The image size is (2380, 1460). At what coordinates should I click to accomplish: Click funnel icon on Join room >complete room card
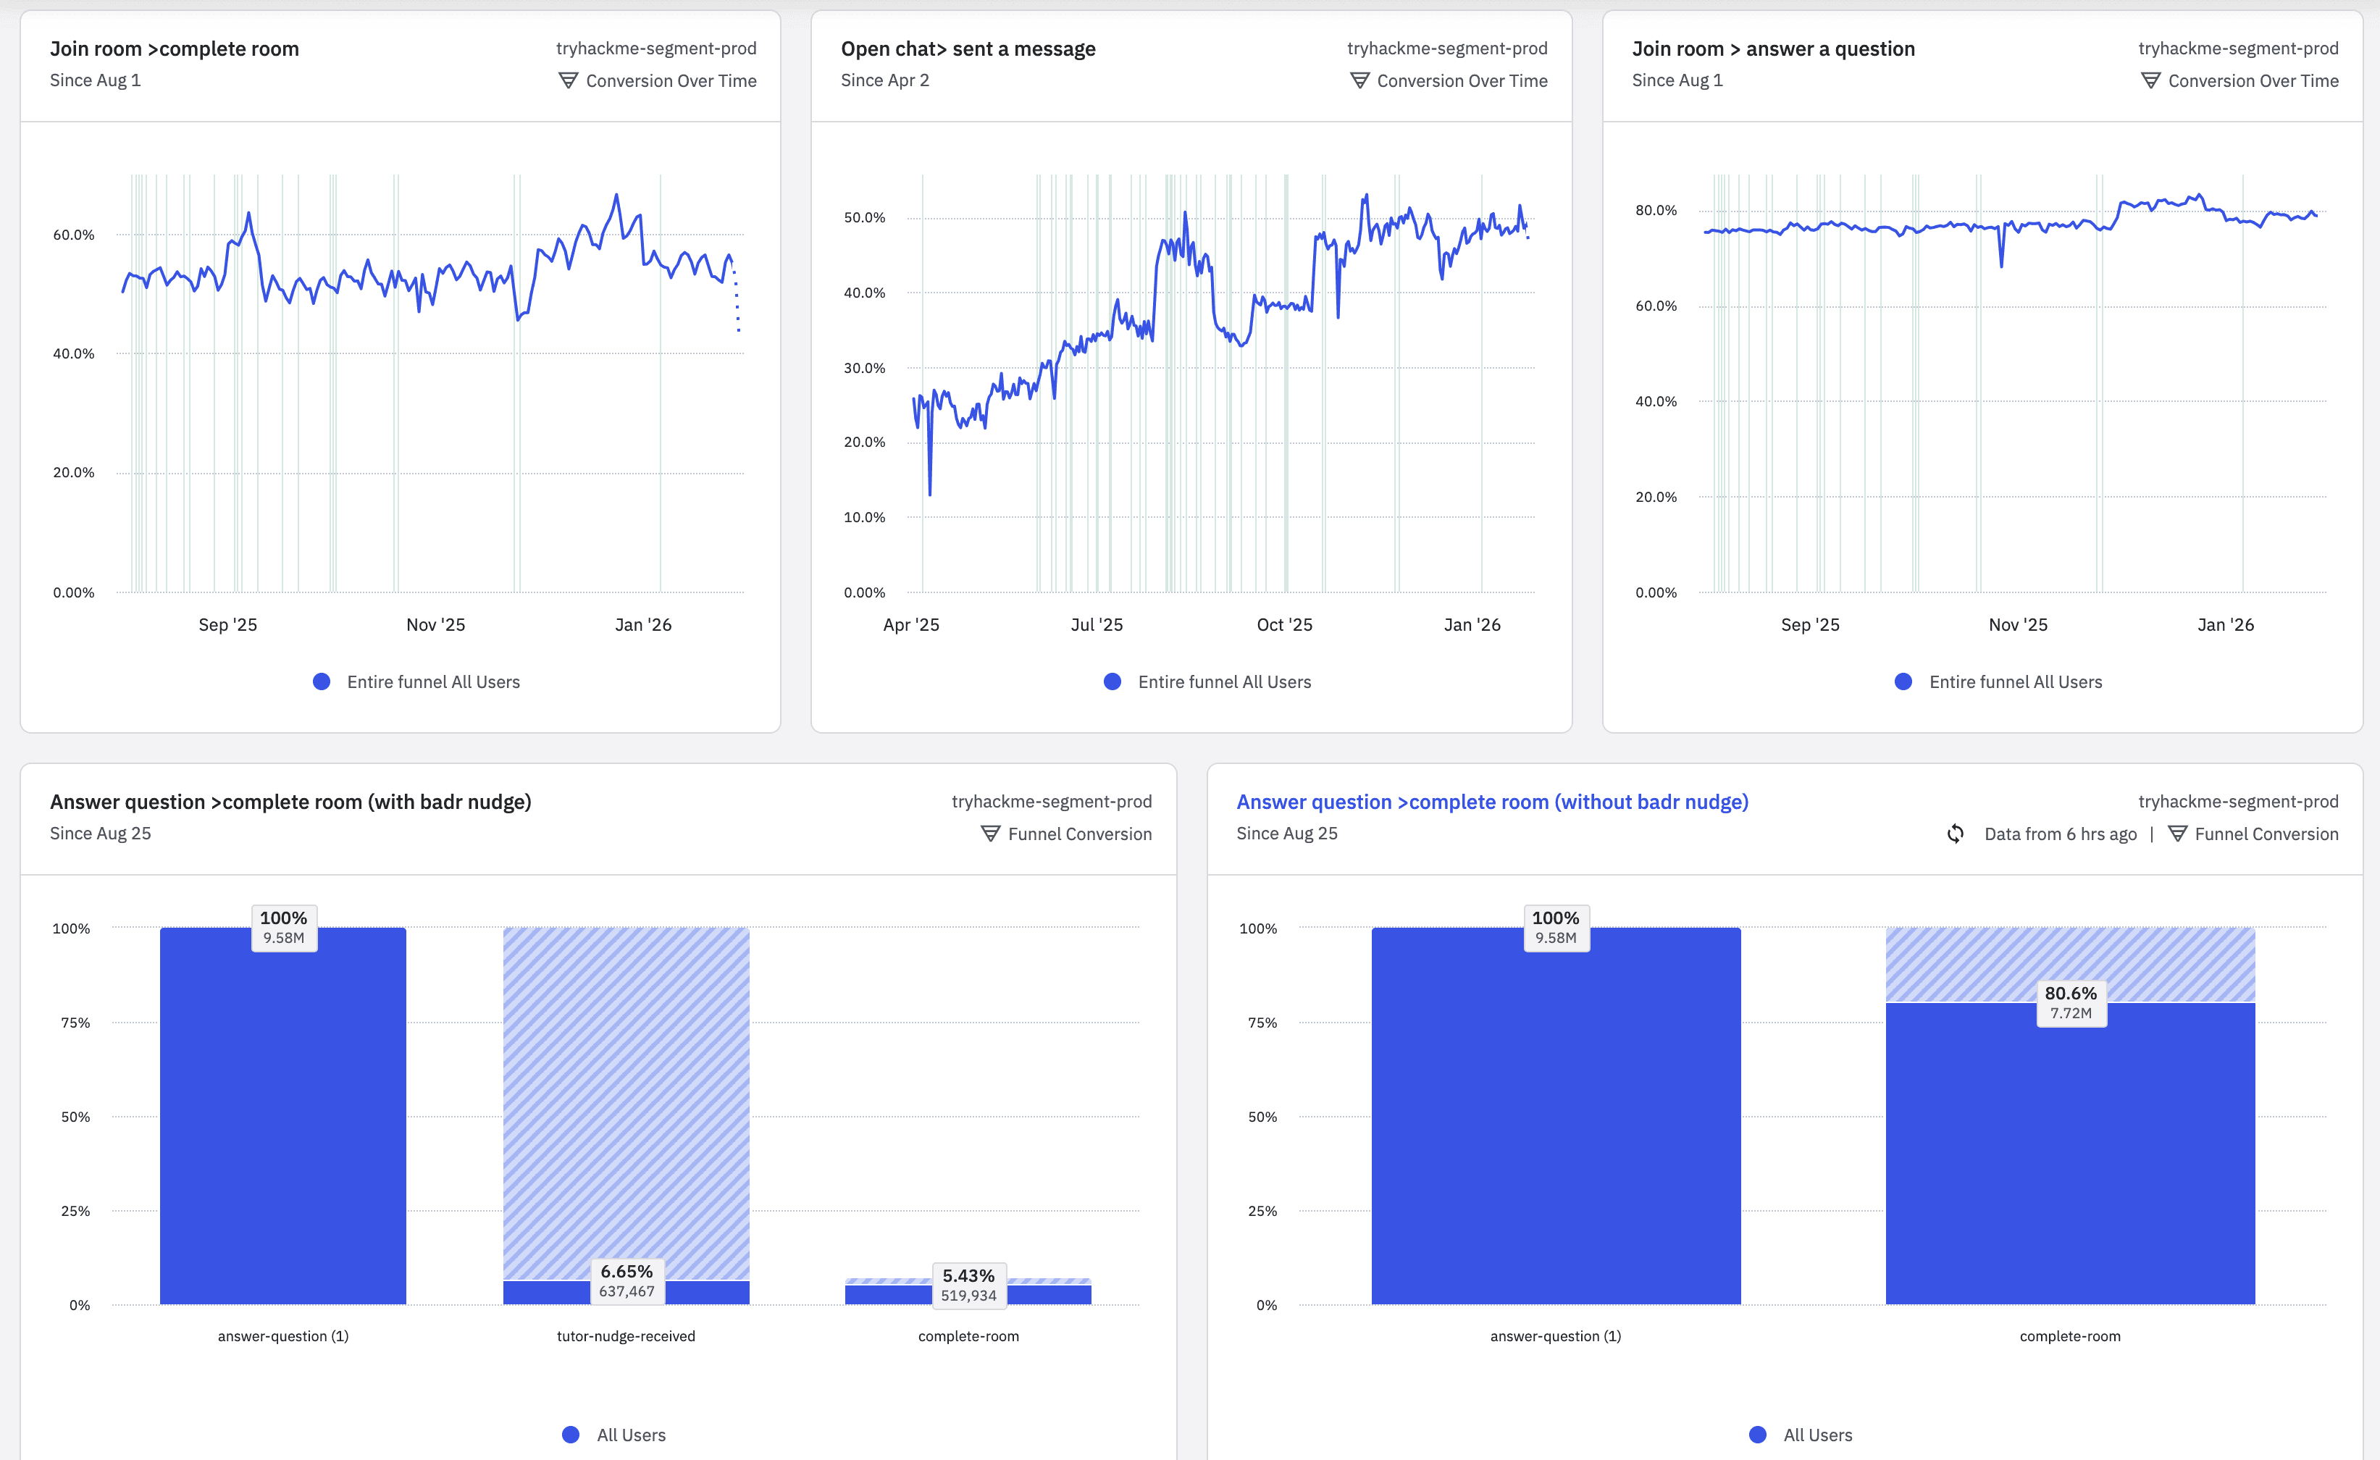(x=568, y=81)
